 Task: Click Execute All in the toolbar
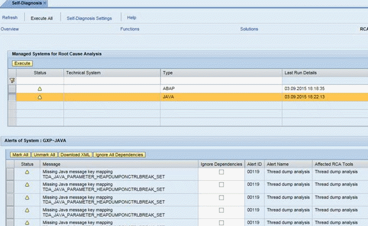click(42, 18)
